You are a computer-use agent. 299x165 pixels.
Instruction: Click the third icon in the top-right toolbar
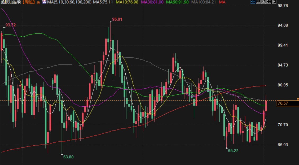(263, 2)
